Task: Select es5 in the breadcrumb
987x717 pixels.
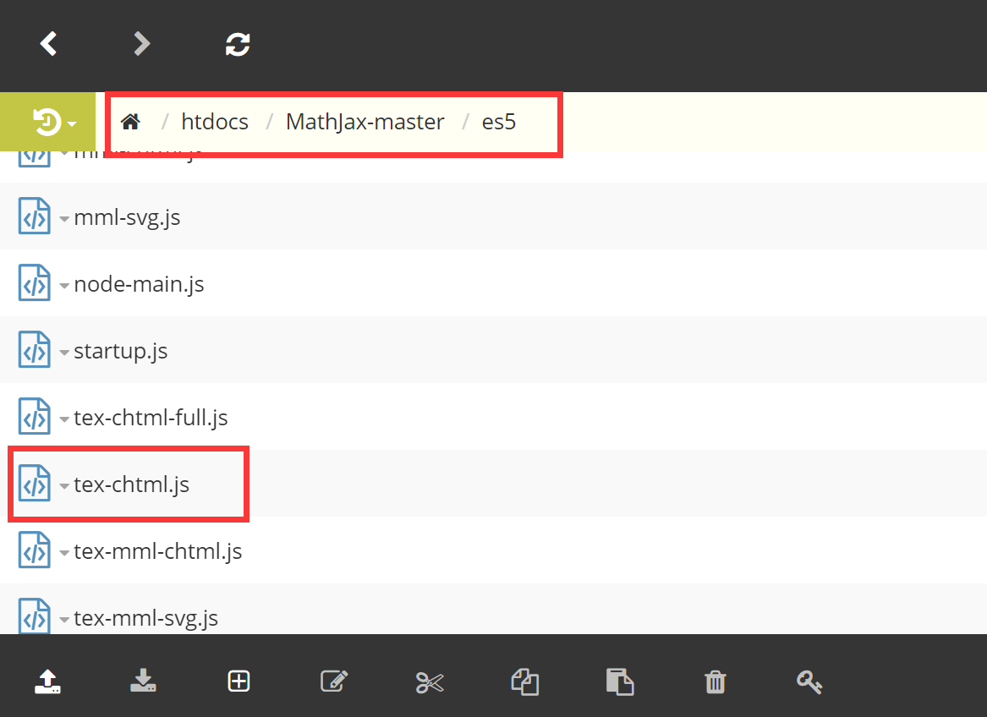Action: click(x=498, y=122)
